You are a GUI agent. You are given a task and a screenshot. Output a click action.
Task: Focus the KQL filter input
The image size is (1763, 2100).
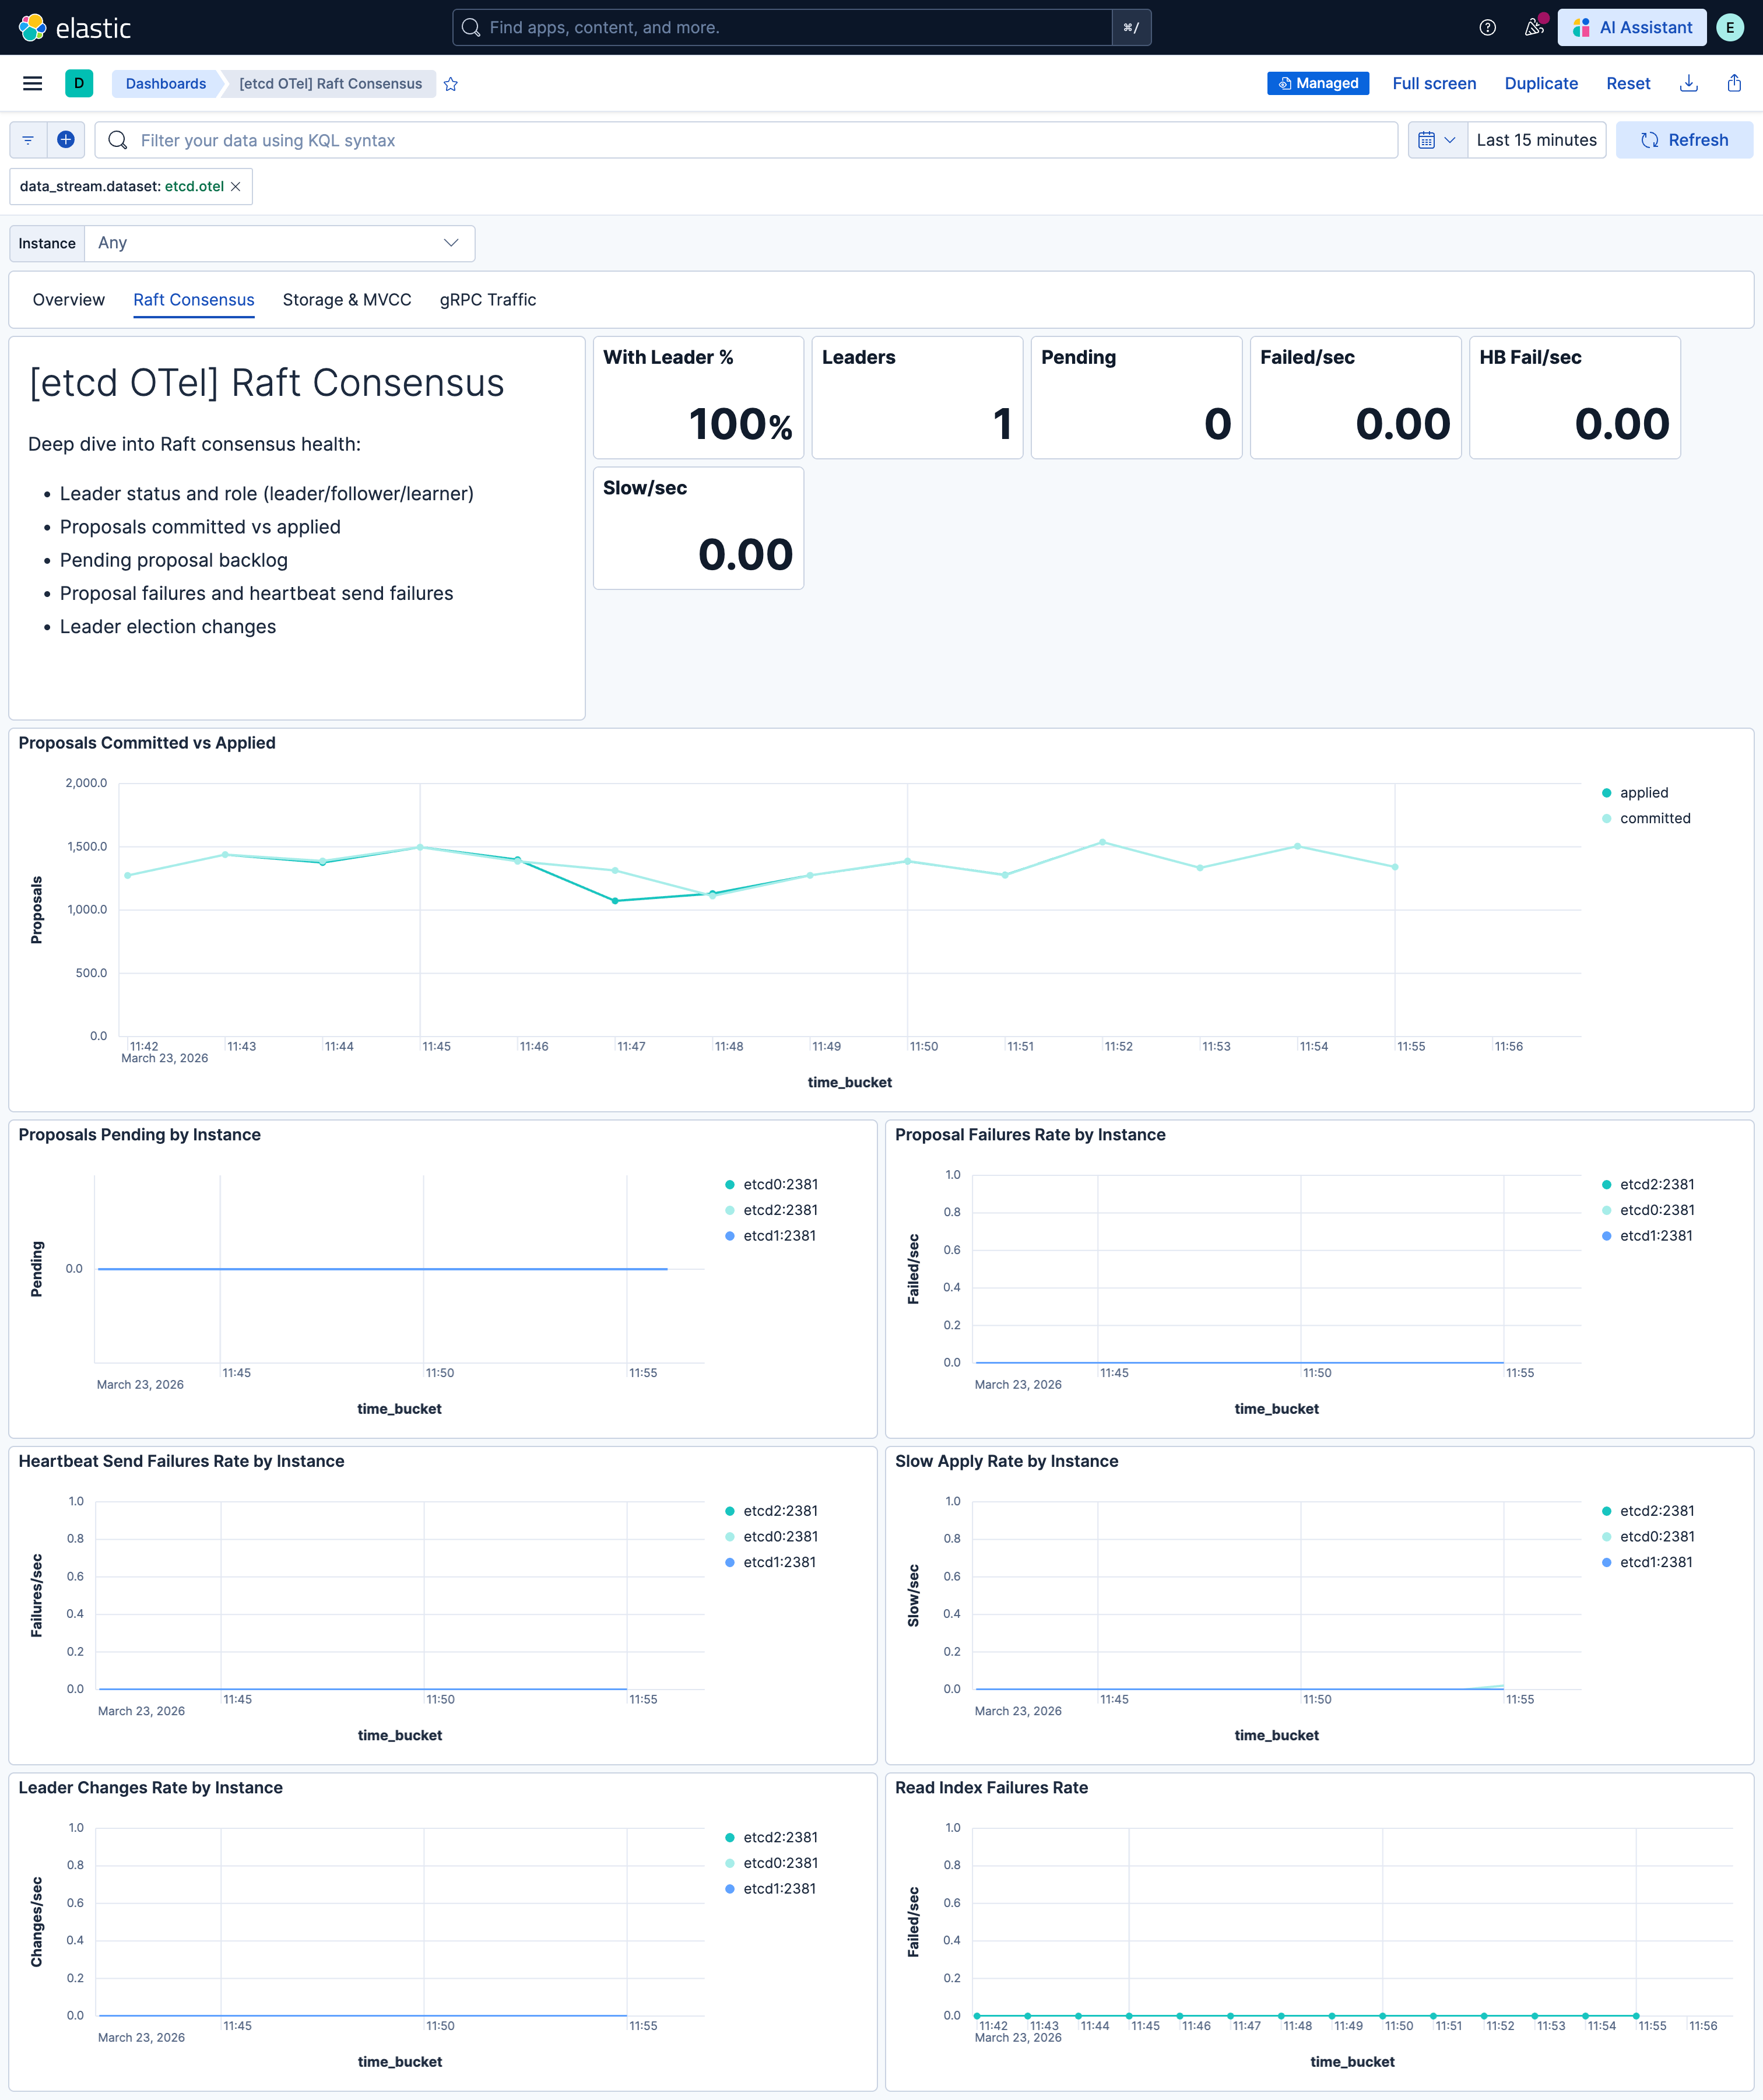tap(746, 140)
